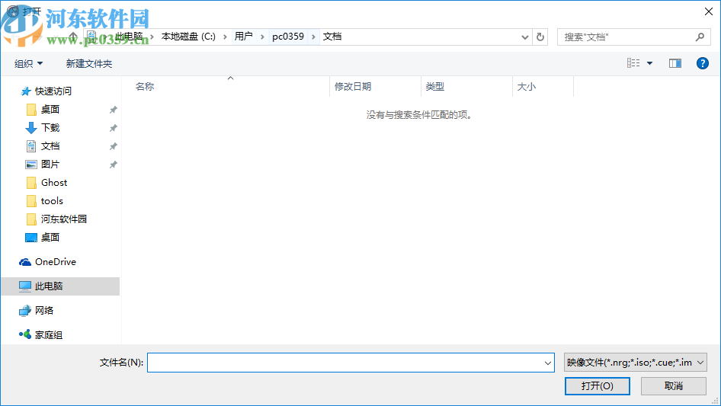Click the up-level arrow icon
Image resolution: width=721 pixels, height=406 pixels.
(73, 37)
